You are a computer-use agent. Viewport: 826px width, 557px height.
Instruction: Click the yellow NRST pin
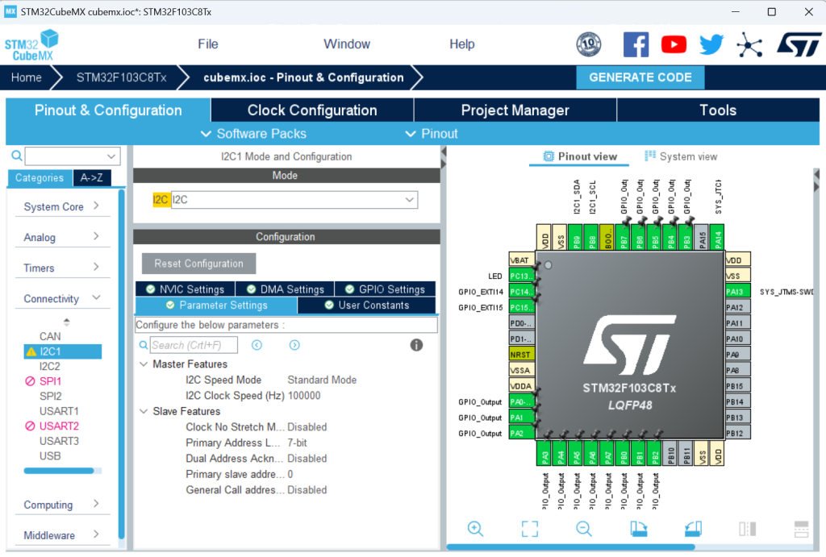[522, 355]
